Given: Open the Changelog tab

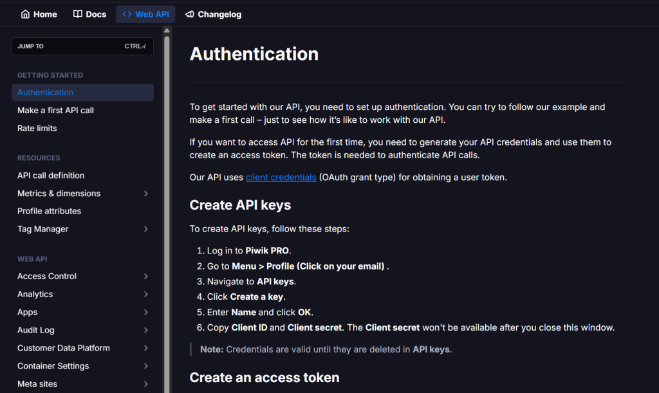Looking at the screenshot, I should tap(214, 14).
